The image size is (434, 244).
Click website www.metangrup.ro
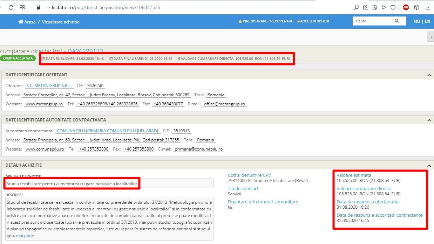[44, 104]
